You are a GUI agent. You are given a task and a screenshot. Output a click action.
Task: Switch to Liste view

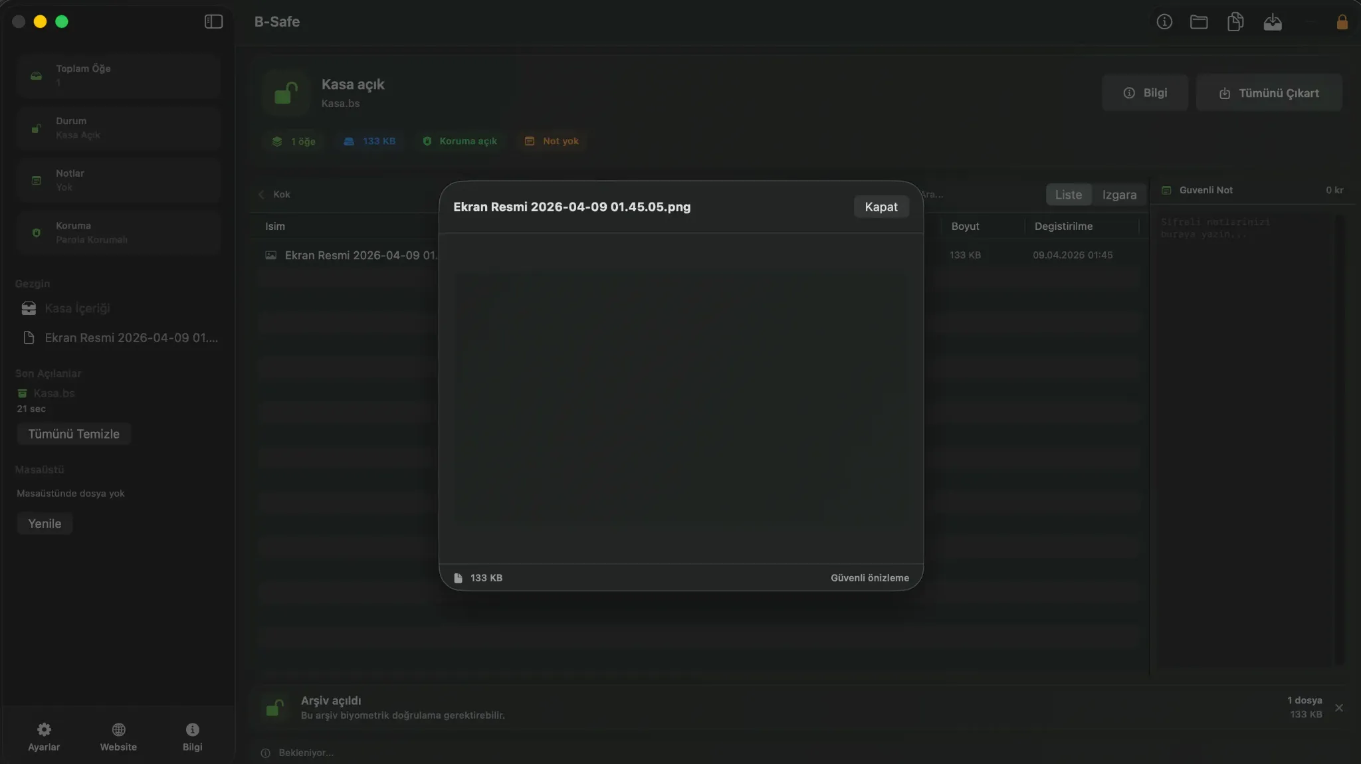(x=1068, y=195)
